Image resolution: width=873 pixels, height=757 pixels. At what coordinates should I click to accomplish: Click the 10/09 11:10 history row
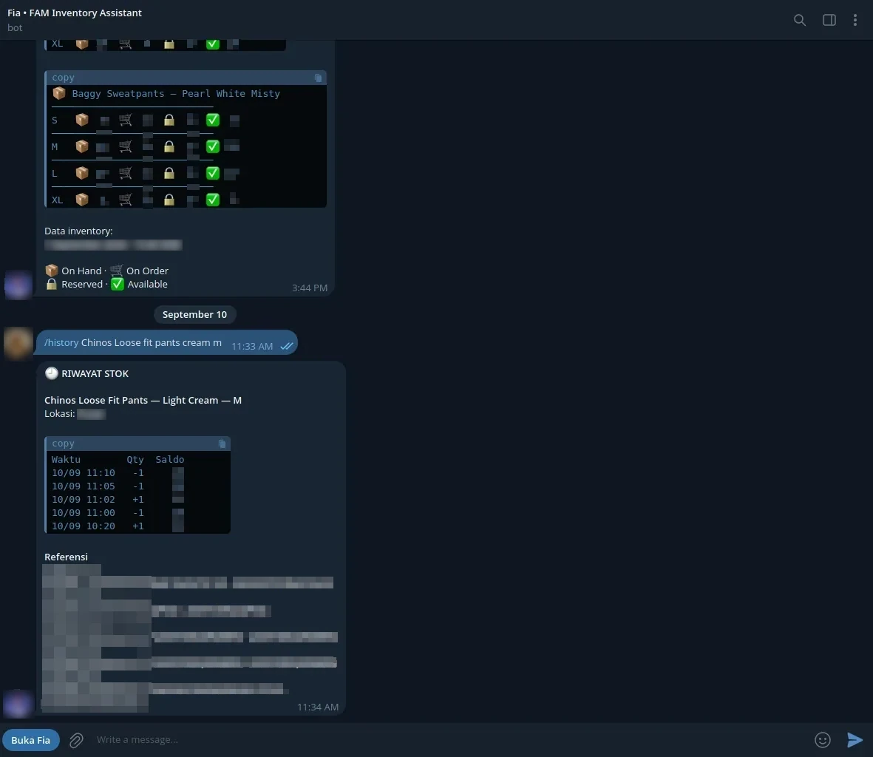[x=118, y=473]
